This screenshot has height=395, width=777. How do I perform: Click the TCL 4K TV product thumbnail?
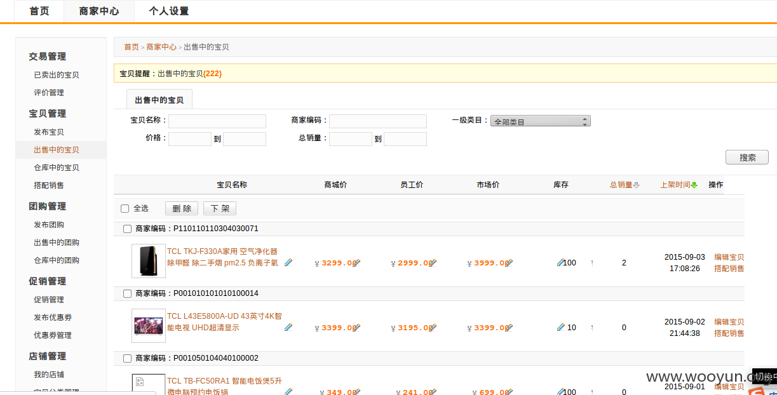149,326
